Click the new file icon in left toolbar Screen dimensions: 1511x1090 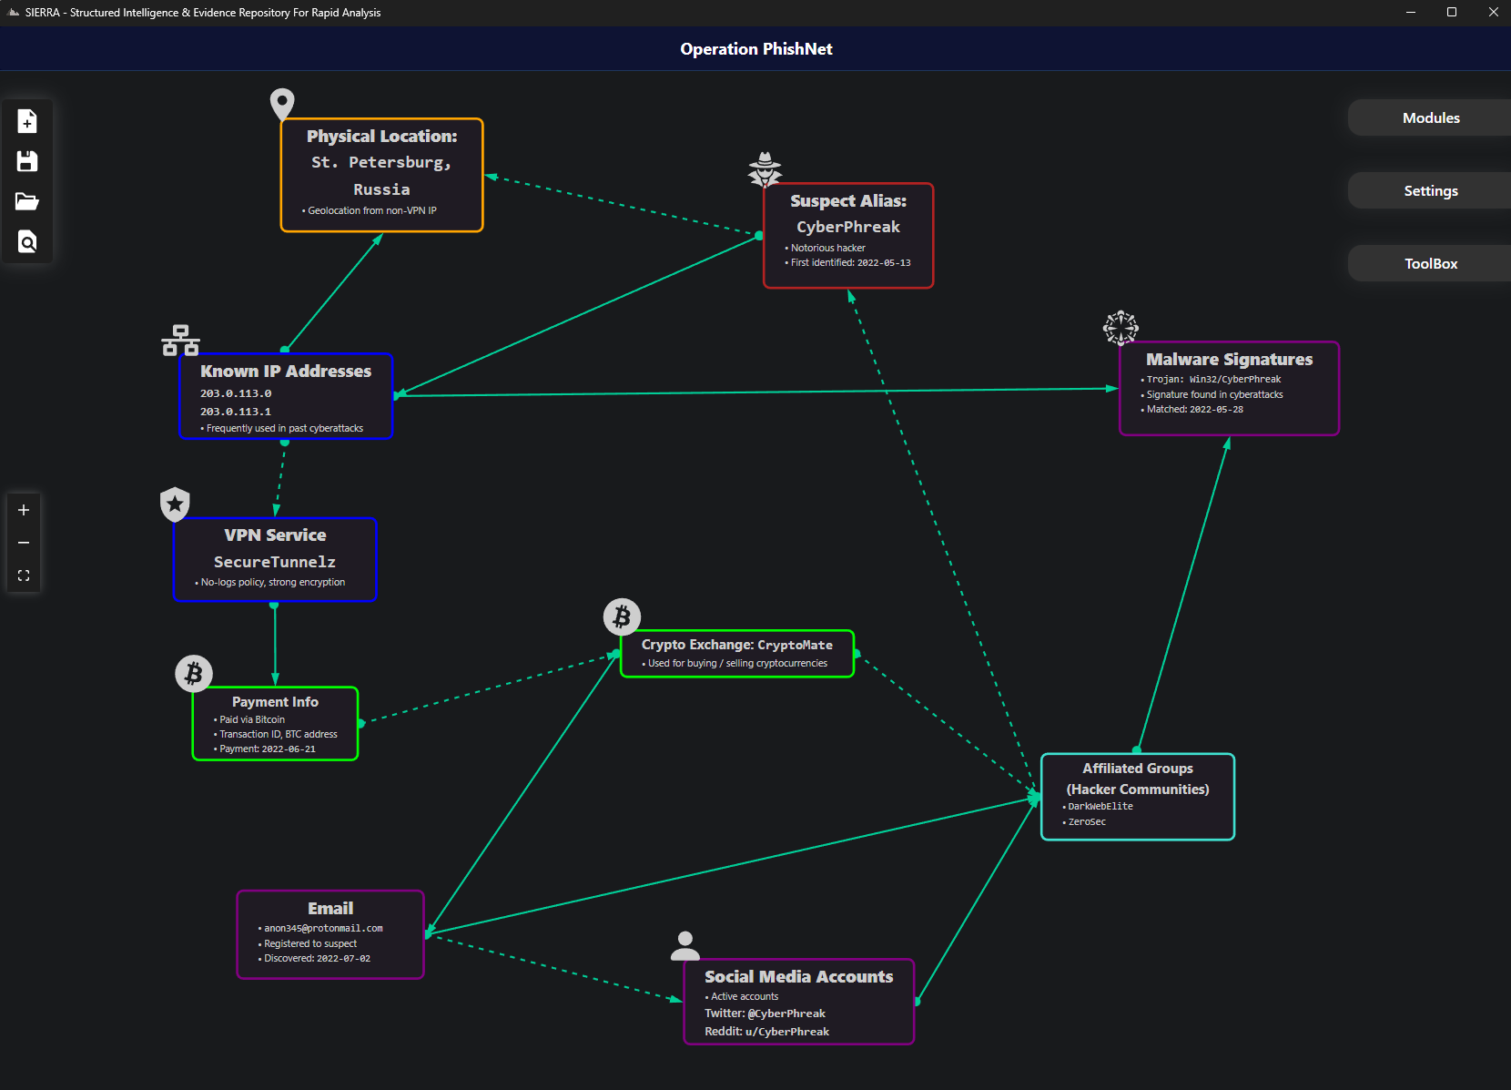point(27,121)
